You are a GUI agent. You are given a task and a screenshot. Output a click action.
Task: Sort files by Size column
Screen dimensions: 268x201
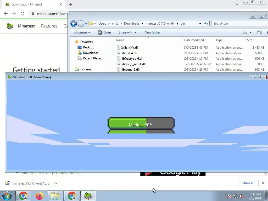tap(249, 40)
